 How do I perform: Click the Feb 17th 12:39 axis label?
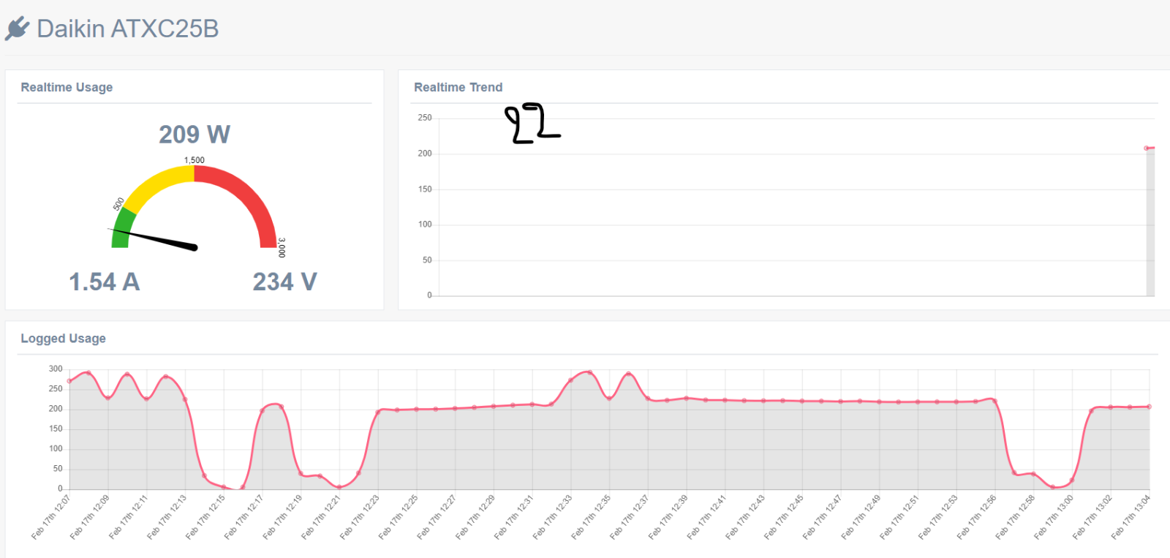[668, 518]
